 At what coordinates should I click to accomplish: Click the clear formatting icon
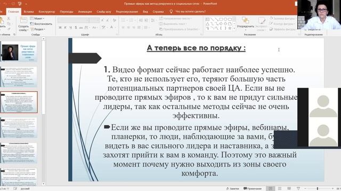click(114, 20)
